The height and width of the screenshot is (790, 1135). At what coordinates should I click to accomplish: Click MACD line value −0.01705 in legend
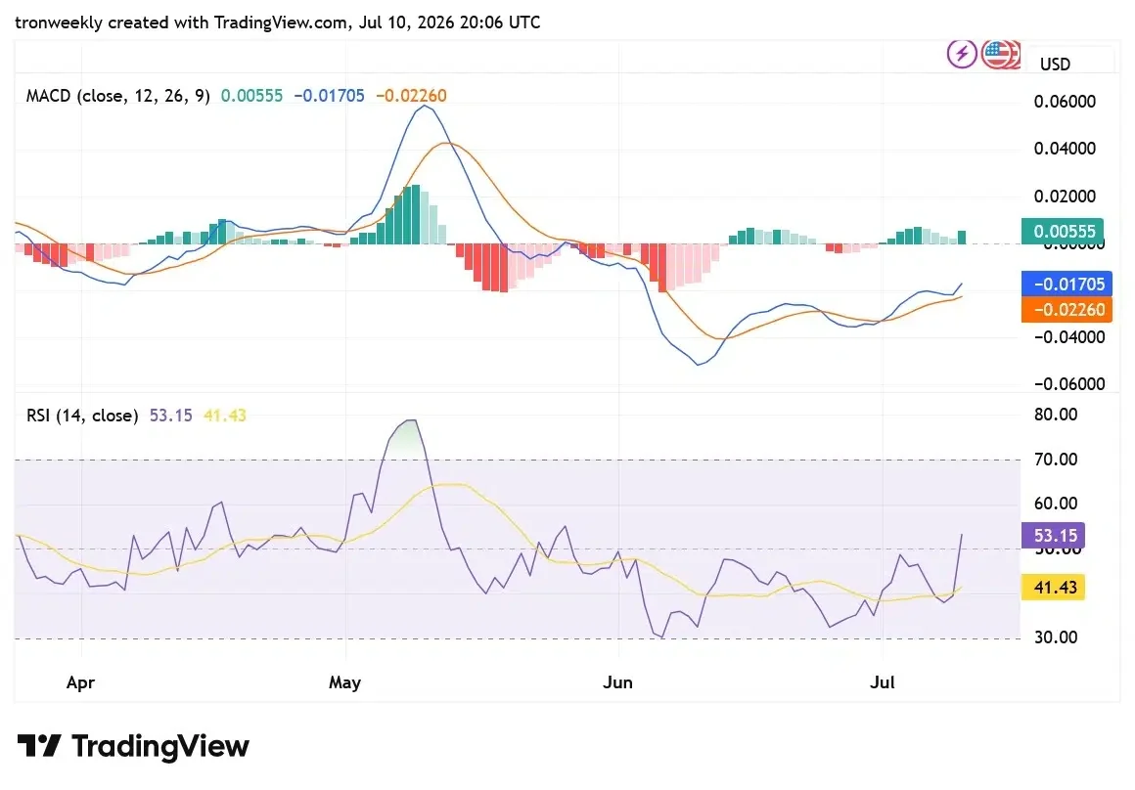tap(330, 96)
